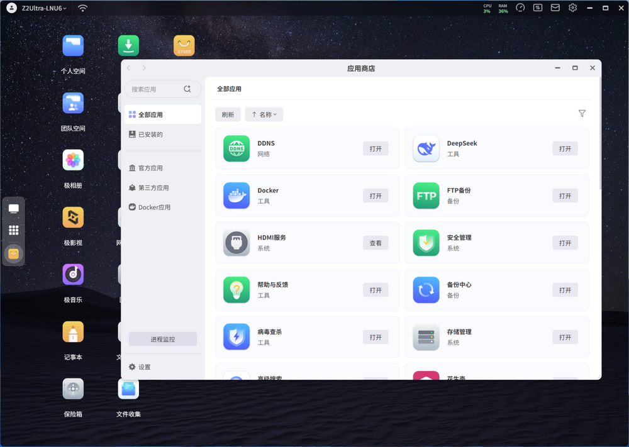Expand the 名称 sort dropdown

coord(264,114)
